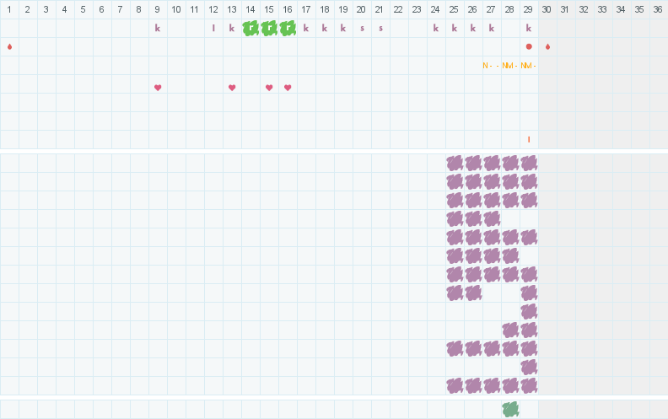Select the day 1 column header
The height and width of the screenshot is (419, 668).
click(9, 9)
